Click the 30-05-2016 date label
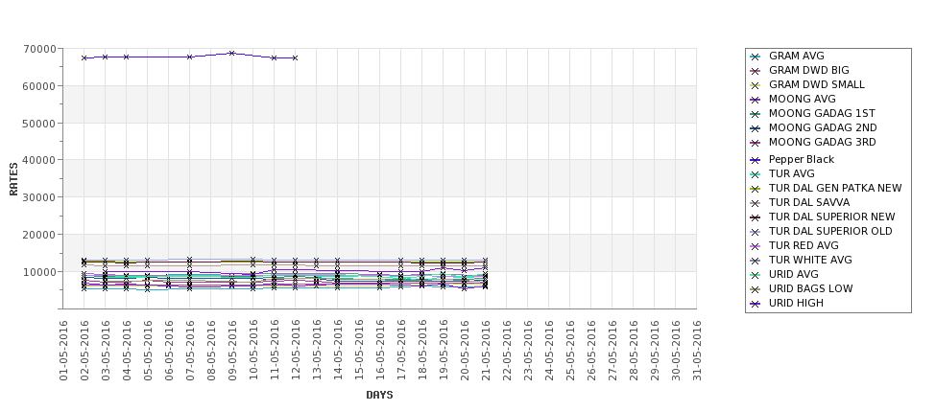This screenshot has height=411, width=936. (675, 351)
